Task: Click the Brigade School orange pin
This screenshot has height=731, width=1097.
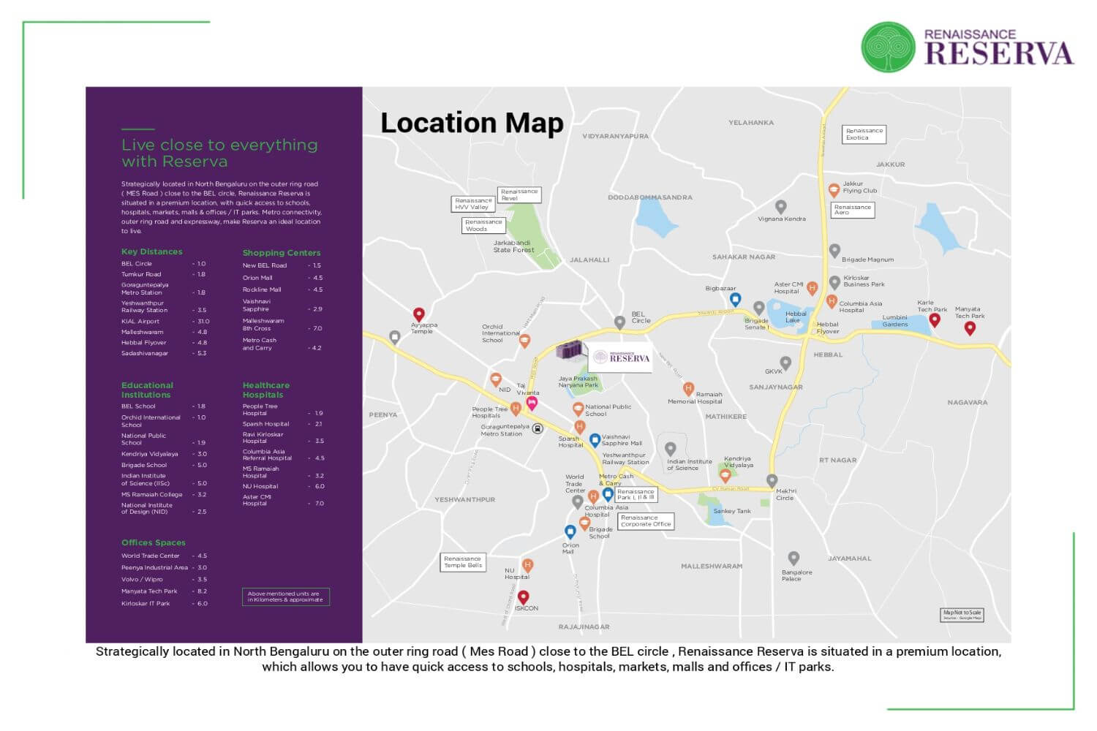Action: [x=584, y=523]
